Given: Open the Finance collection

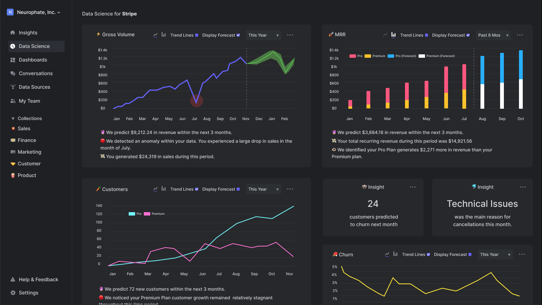Looking at the screenshot, I should point(27,140).
